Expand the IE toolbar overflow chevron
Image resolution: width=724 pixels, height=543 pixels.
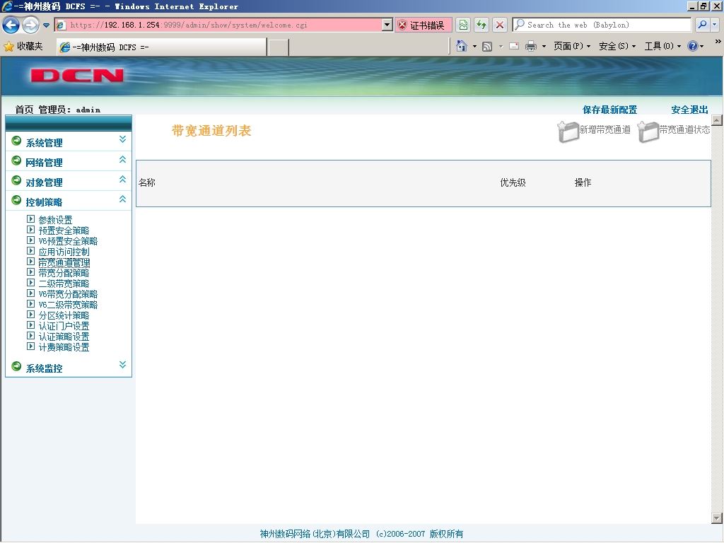click(x=718, y=41)
